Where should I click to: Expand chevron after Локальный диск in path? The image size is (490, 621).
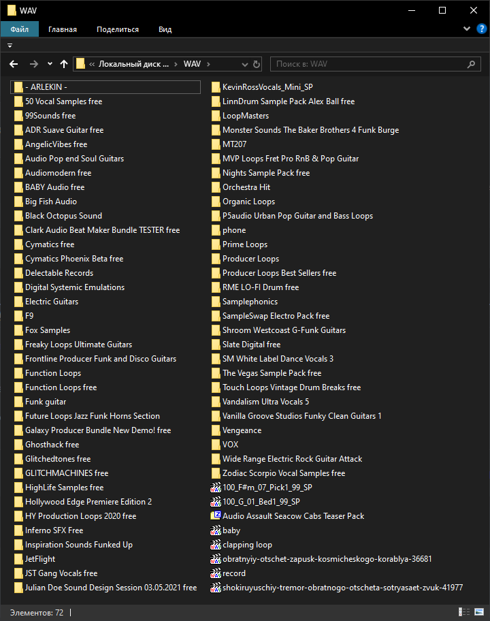click(x=176, y=64)
